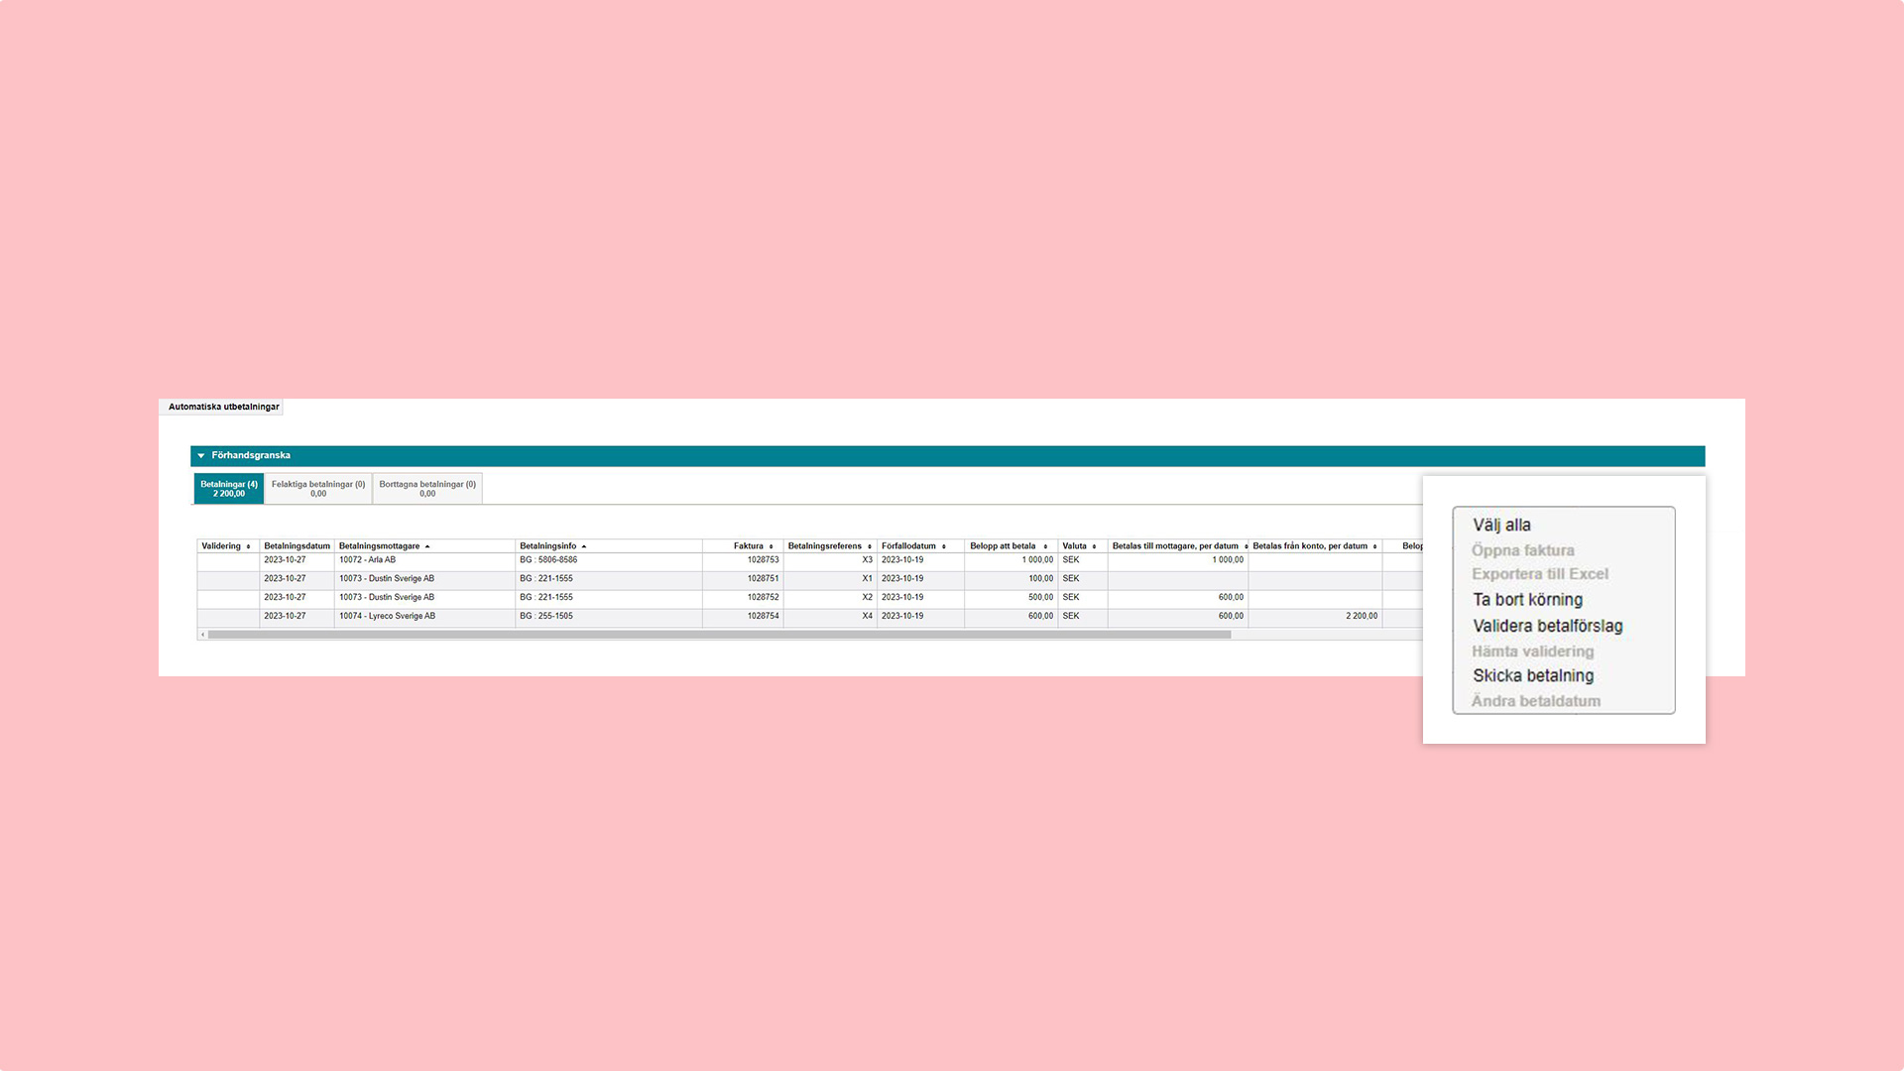
Task: Click BG : 255-1505 cell
Action: click(x=609, y=617)
